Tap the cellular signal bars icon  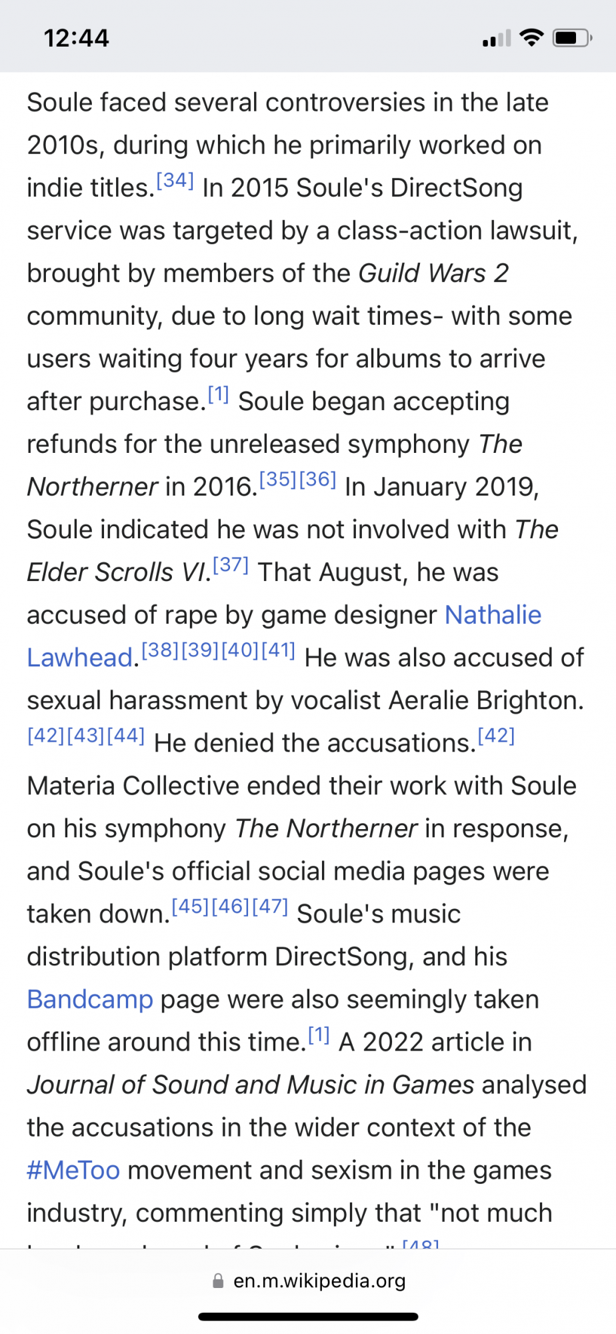point(497,39)
